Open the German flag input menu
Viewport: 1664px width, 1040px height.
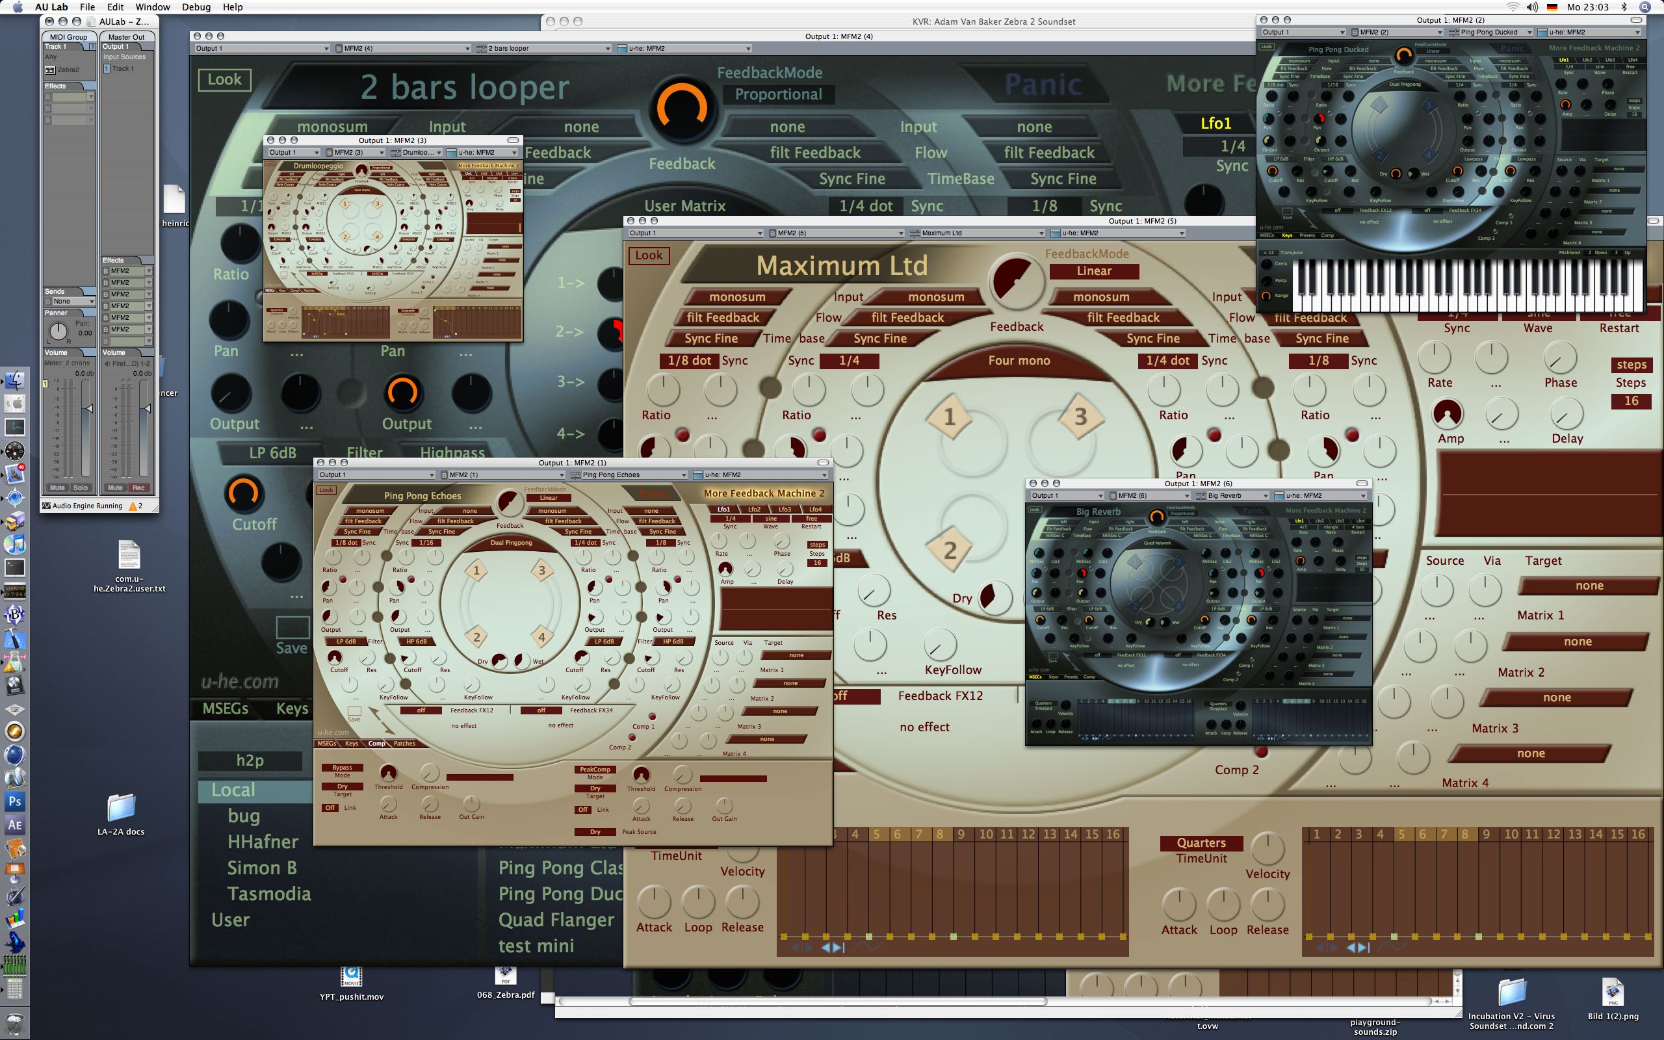coord(1552,7)
